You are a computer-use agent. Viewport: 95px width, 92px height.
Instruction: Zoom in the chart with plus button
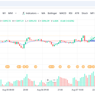(48, 80)
